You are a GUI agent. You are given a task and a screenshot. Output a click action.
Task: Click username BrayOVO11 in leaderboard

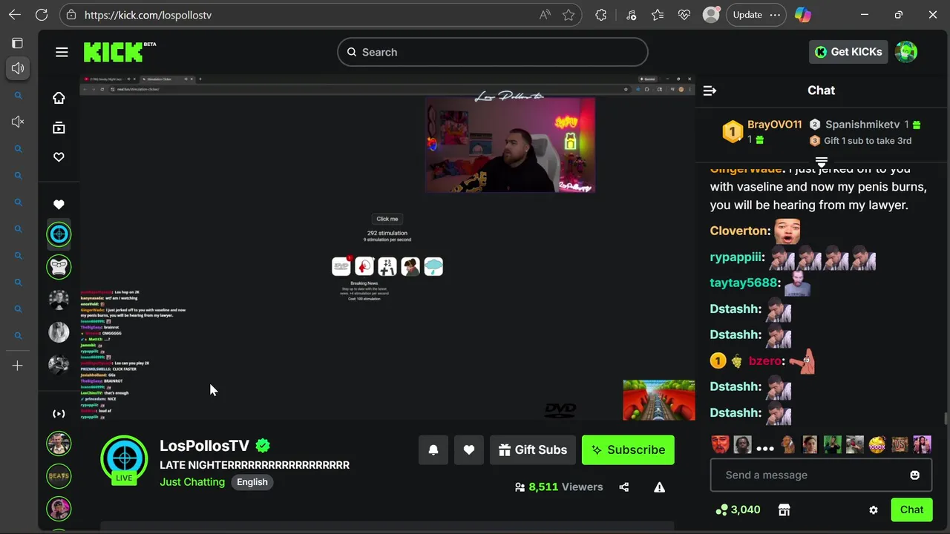point(774,125)
